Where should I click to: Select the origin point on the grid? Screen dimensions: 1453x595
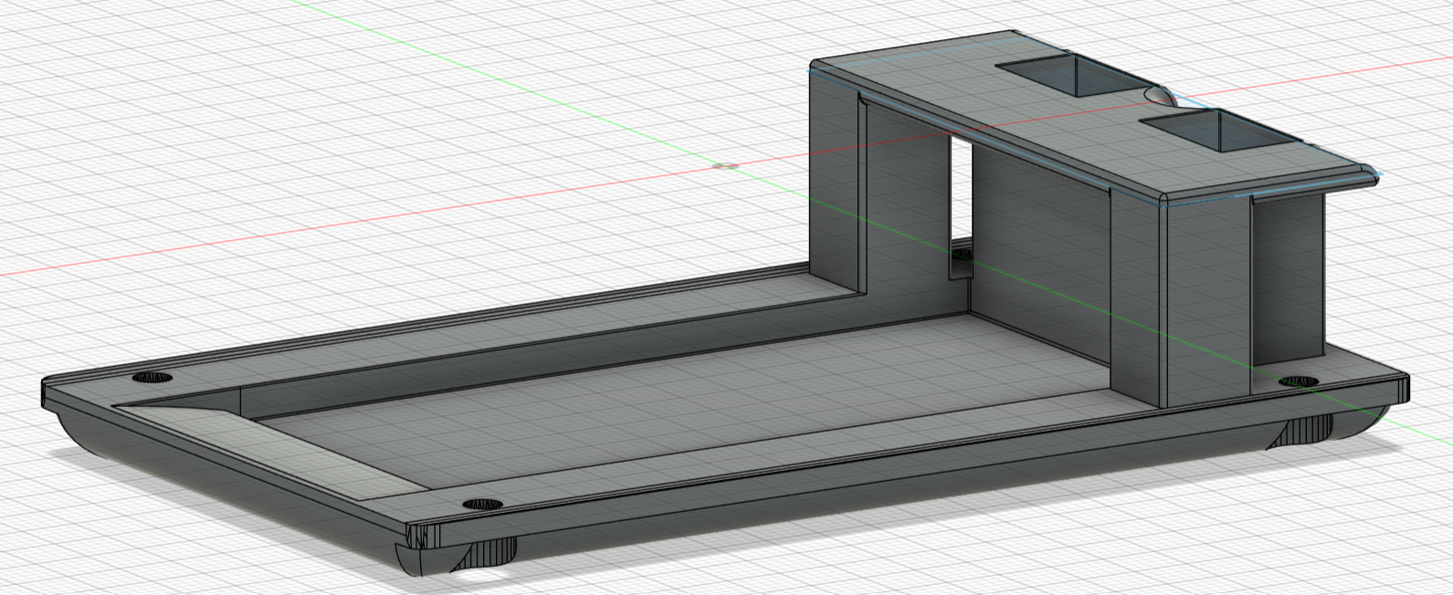click(x=727, y=166)
